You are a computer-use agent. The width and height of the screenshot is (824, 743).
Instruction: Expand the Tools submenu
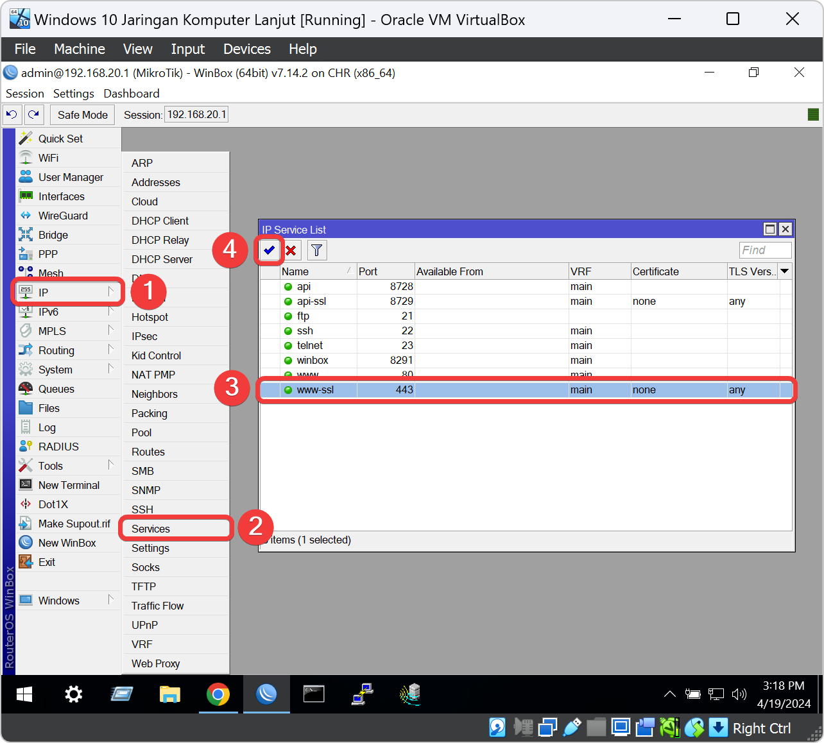[69, 466]
